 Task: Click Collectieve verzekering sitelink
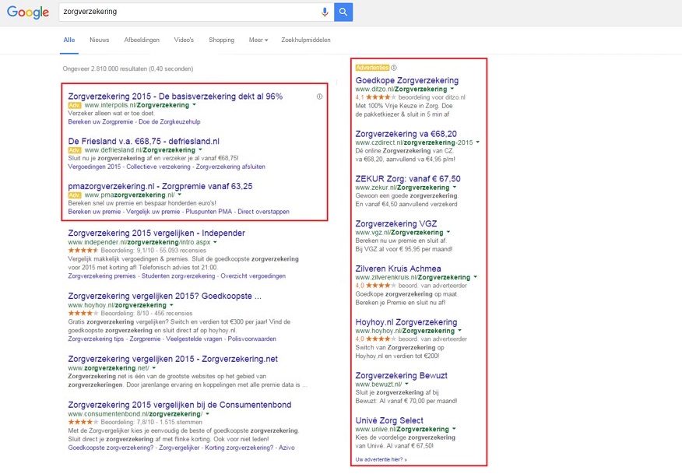[158, 167]
